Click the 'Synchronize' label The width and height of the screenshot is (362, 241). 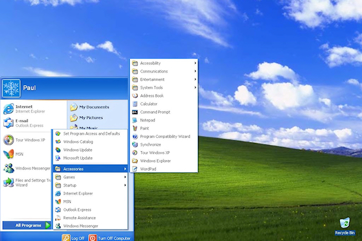[x=151, y=145]
